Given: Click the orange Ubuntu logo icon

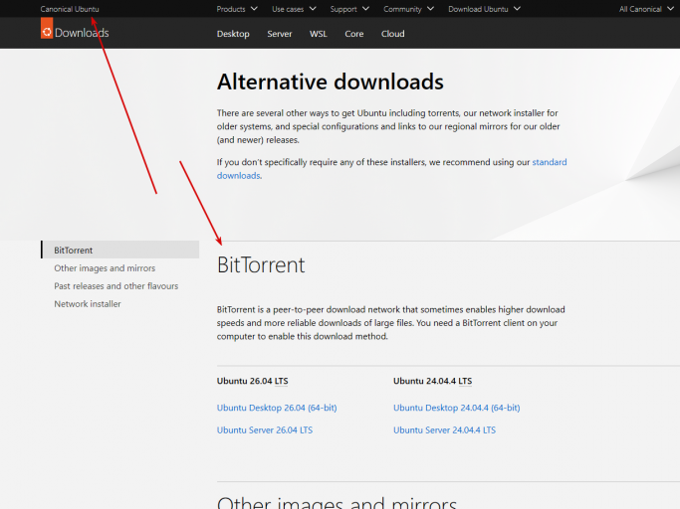Looking at the screenshot, I should pyautogui.click(x=47, y=29).
